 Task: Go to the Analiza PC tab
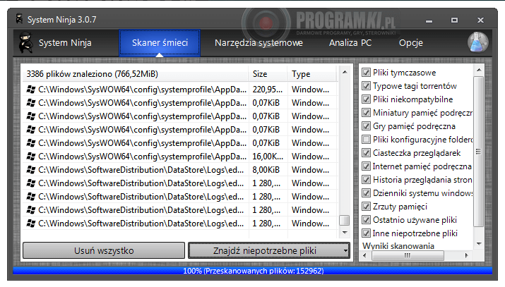tap(350, 43)
